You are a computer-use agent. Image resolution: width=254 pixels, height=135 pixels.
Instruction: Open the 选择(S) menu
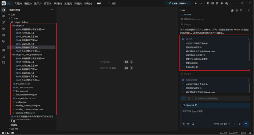(x=38, y=3)
